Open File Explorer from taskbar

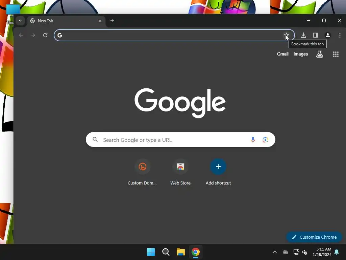coord(181,252)
